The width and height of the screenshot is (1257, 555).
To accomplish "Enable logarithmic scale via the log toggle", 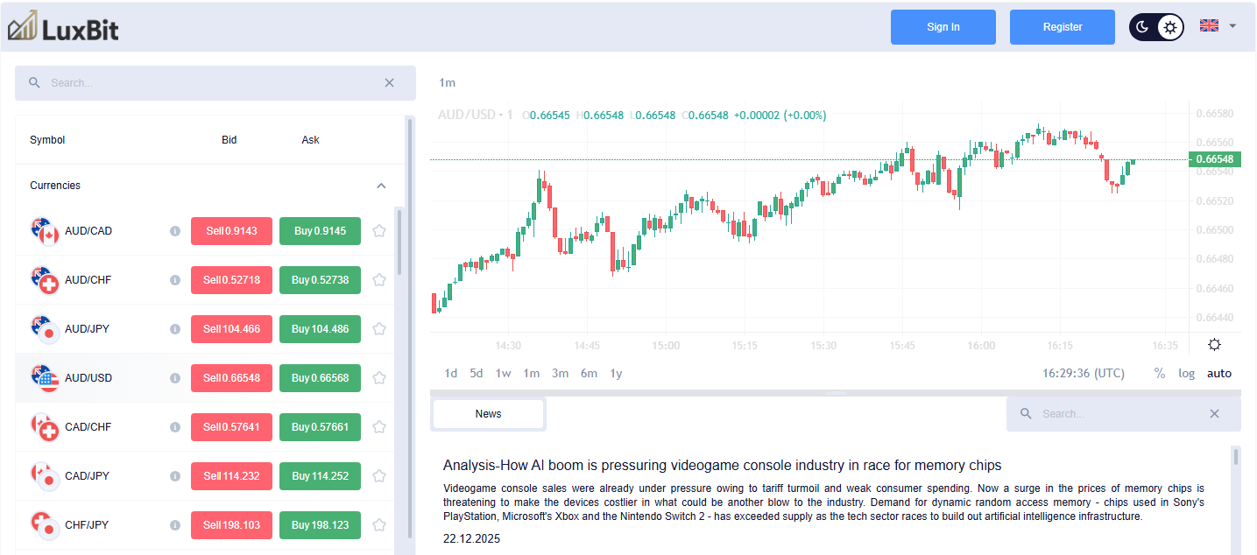I will (x=1186, y=373).
